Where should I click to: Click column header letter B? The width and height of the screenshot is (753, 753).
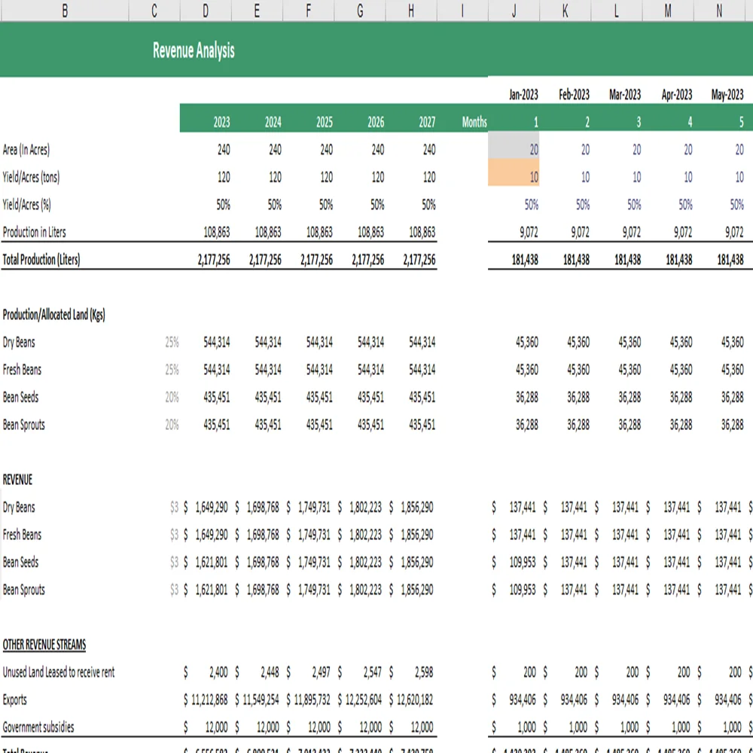point(65,10)
